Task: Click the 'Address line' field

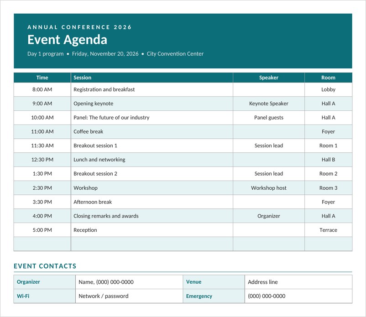Action: click(x=298, y=282)
